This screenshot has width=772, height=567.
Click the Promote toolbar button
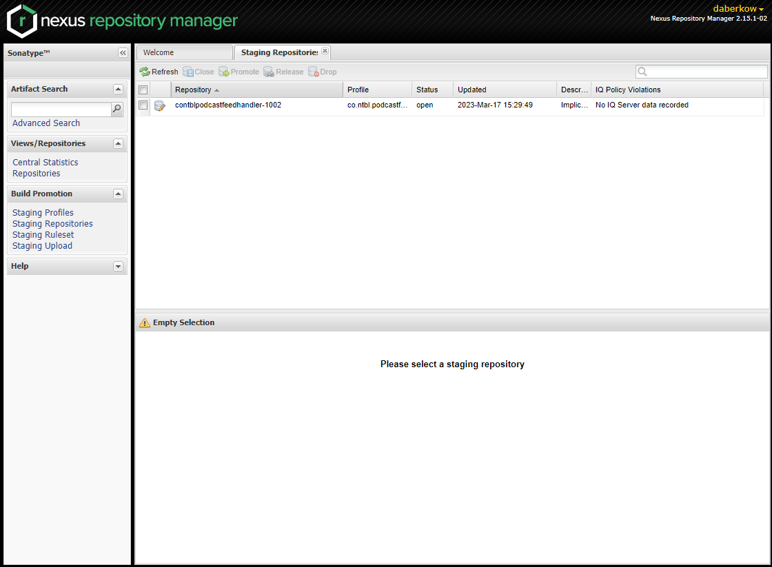point(238,72)
